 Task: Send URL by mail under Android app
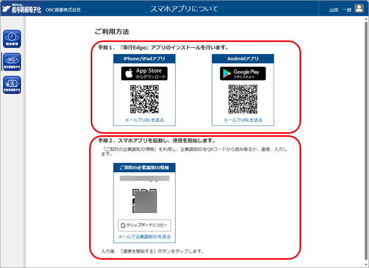(243, 120)
